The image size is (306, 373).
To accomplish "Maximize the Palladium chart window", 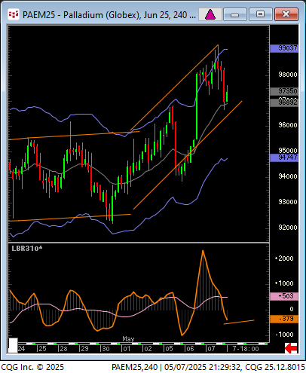I will click(260, 14).
